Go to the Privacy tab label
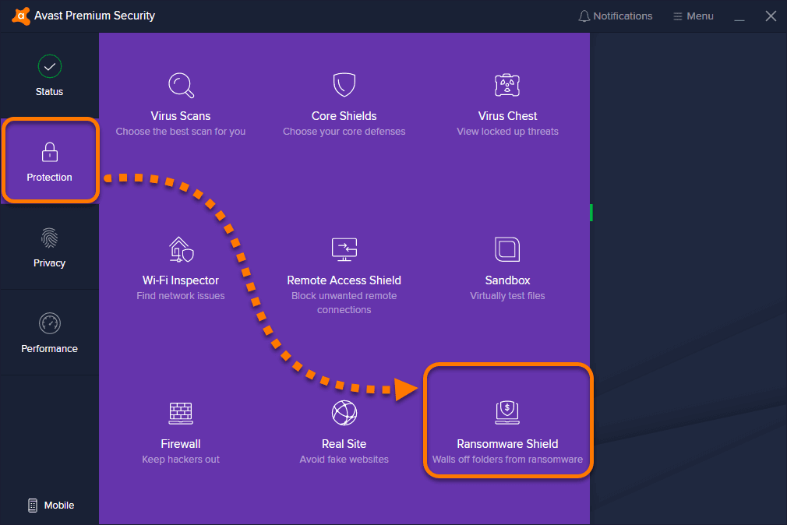This screenshot has width=787, height=525. pyautogui.click(x=50, y=263)
